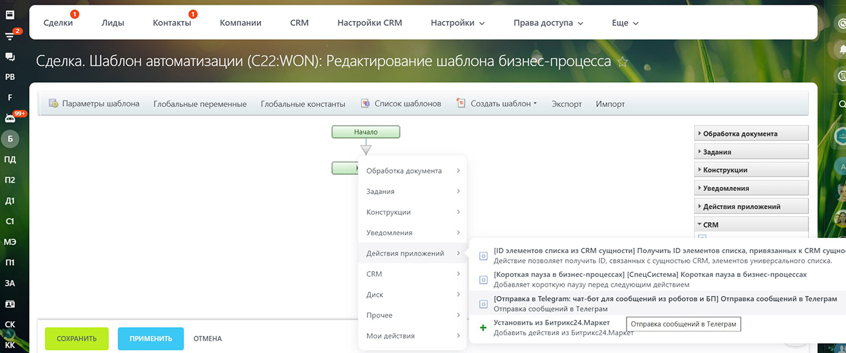846x353 pixels.
Task: Expand the Уведомления section in right panel
Action: coord(751,188)
